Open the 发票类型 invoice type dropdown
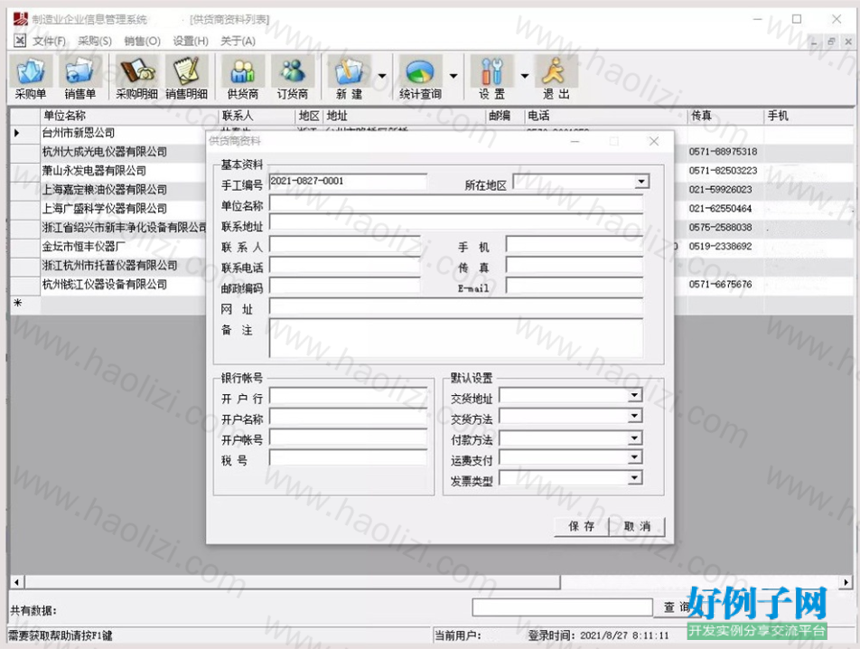 click(634, 478)
